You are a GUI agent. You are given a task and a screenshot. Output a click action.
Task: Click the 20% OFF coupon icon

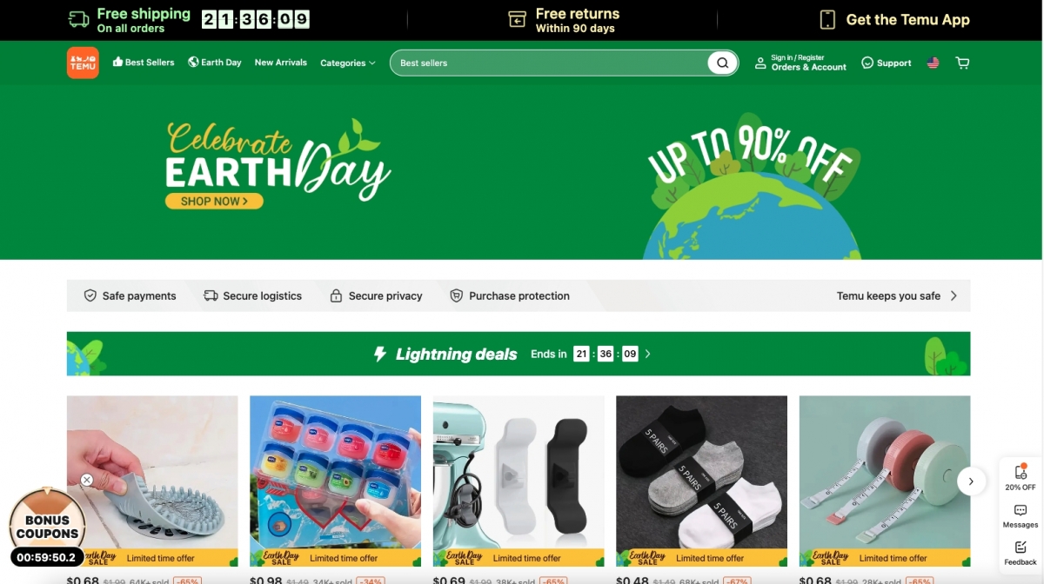(x=1021, y=477)
